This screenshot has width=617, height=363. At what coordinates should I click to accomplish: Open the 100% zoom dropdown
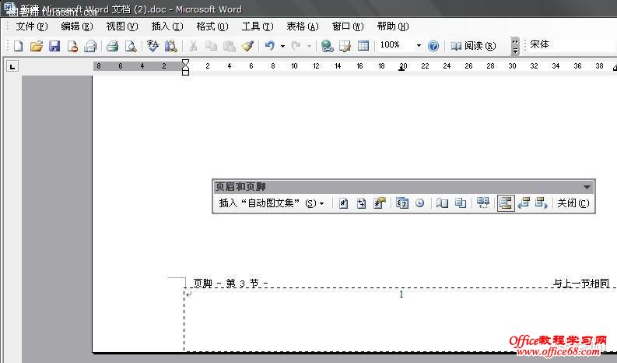[x=419, y=46]
